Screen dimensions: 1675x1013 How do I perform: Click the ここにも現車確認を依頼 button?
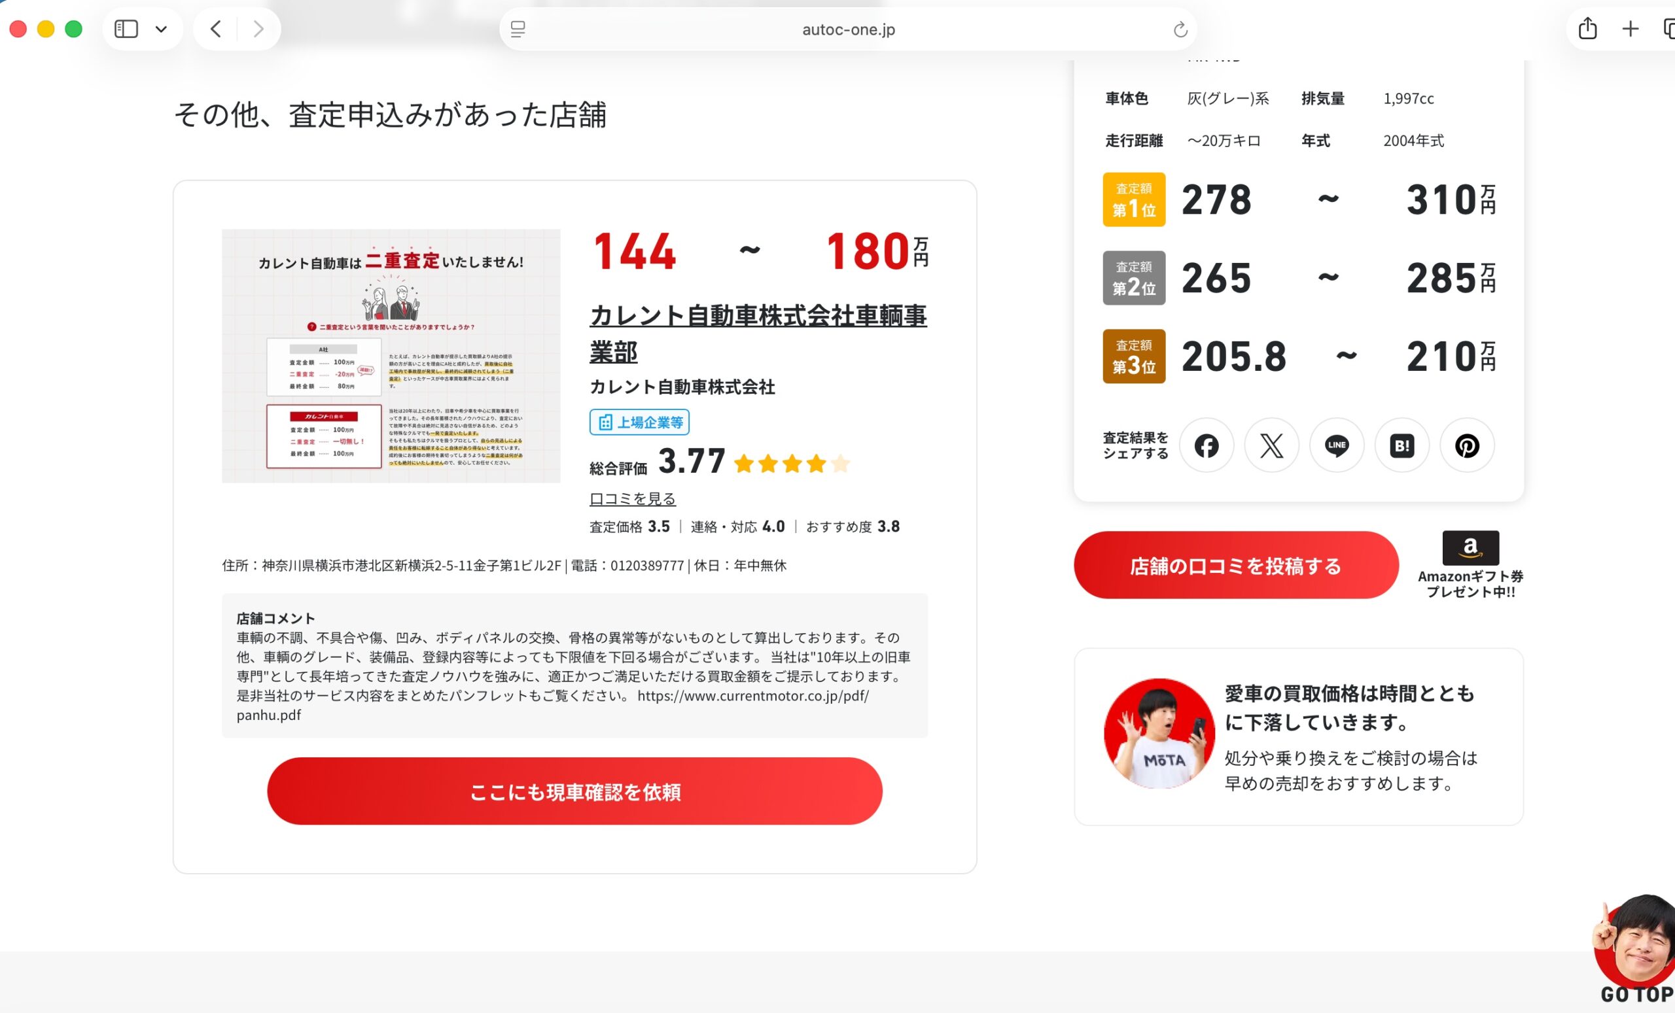[x=574, y=791]
